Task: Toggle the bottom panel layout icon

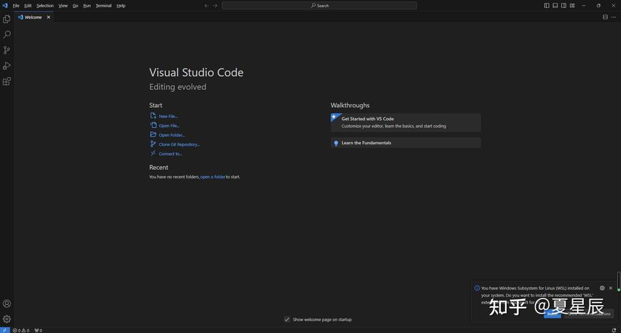Action: [555, 5]
